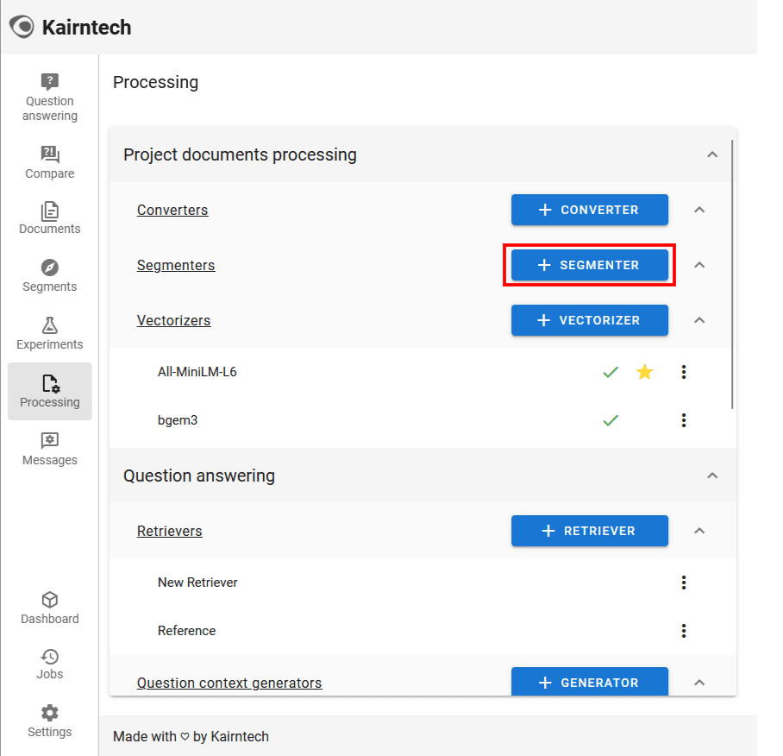
Task: Add a new Segmenter
Action: [x=590, y=265]
